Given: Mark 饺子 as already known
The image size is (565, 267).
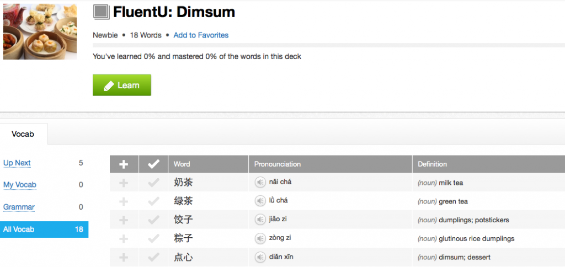Looking at the screenshot, I should click(153, 220).
